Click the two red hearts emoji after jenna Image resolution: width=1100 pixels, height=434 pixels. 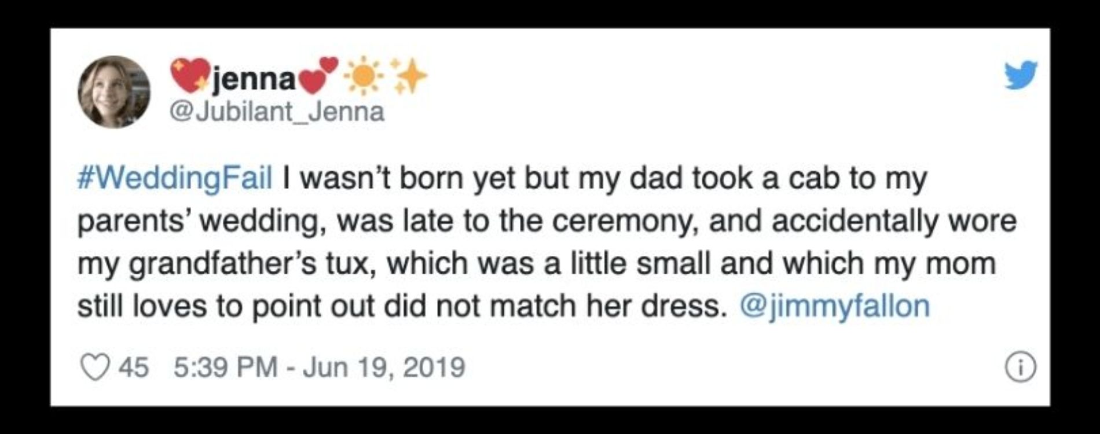pos(320,75)
